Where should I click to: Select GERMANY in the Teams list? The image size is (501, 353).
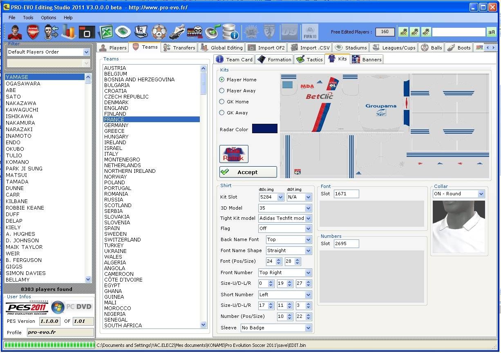(116, 125)
